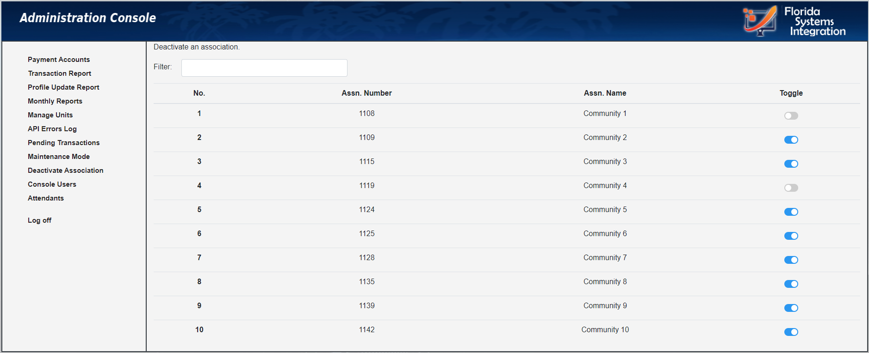The image size is (869, 353).
Task: Open the Console Users page
Action: (52, 184)
